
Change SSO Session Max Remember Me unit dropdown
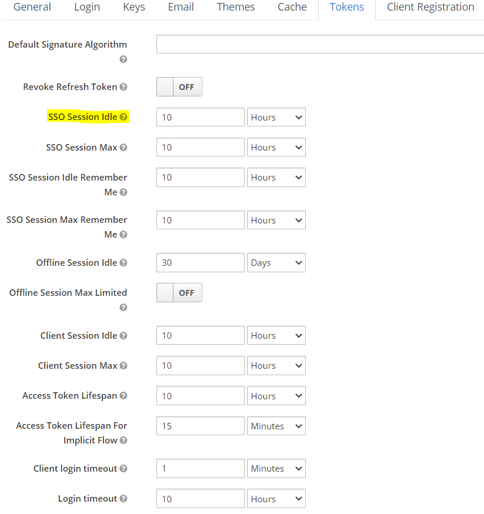276,220
